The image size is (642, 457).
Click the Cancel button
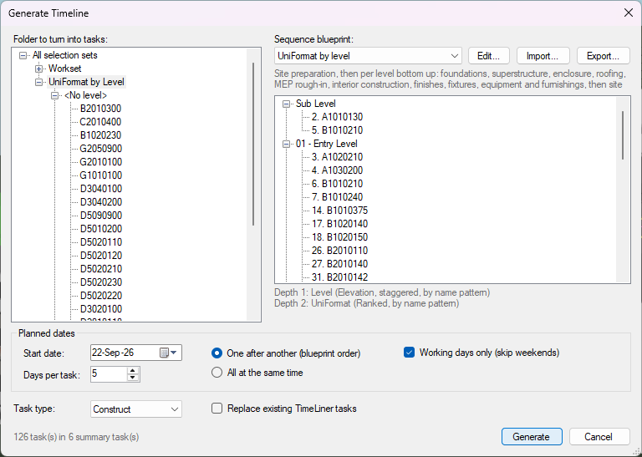tap(599, 437)
